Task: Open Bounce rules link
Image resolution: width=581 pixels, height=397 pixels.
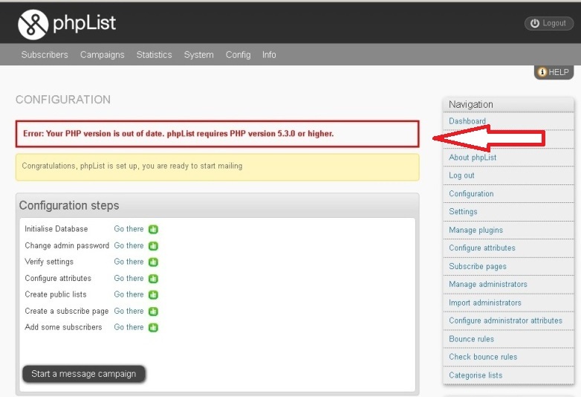Action: (471, 339)
